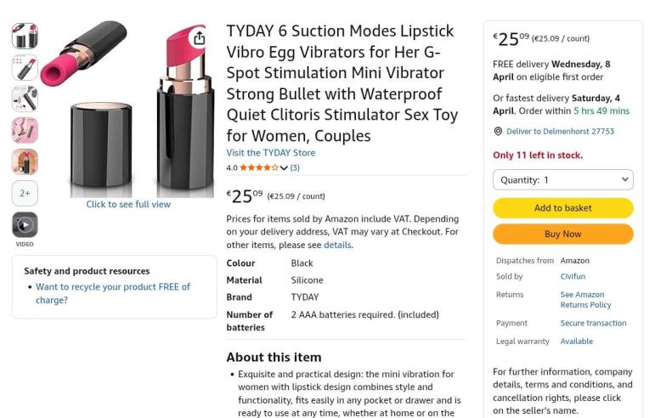
Task: Open the recycle your product FREE link
Action: [x=112, y=293]
